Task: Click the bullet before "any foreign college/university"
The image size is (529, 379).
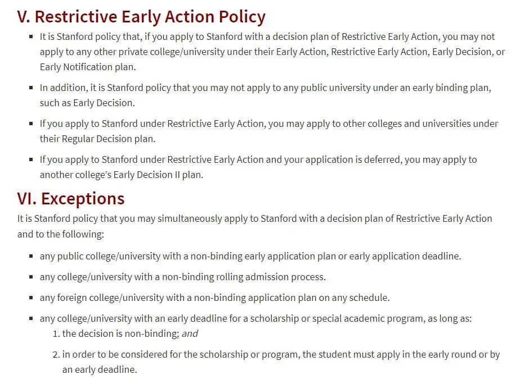Action: (31, 298)
